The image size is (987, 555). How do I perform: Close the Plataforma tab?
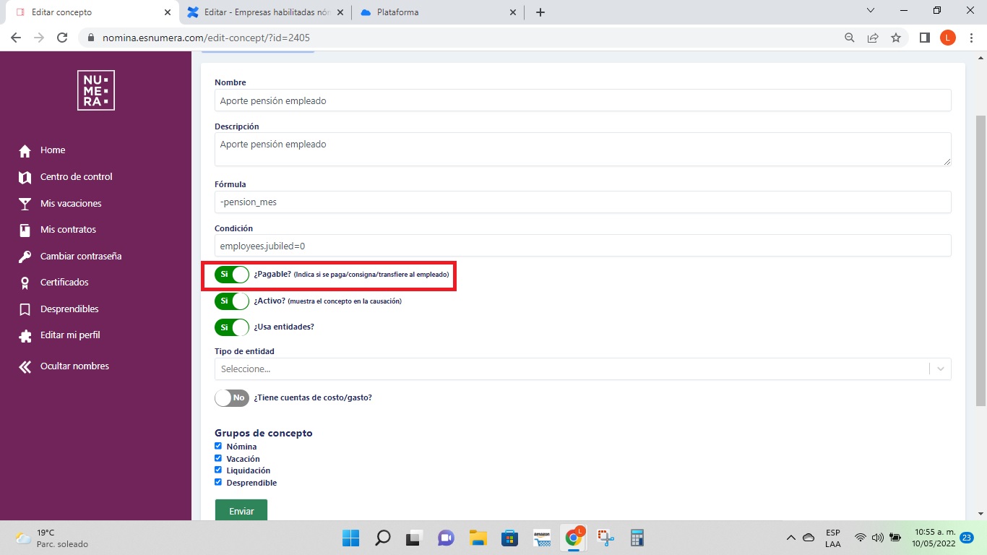click(513, 12)
